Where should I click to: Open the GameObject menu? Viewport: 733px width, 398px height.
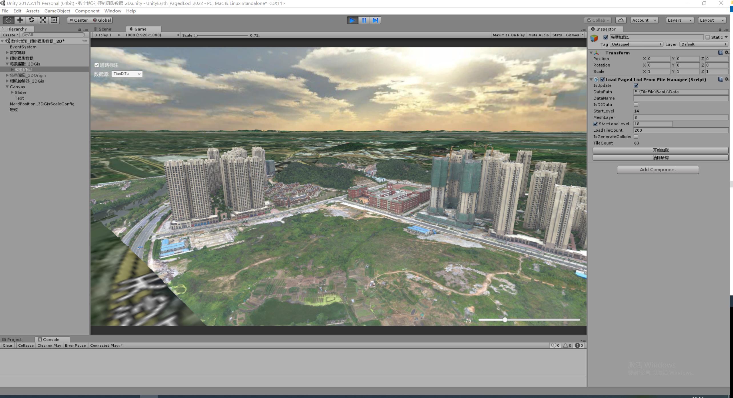[57, 11]
